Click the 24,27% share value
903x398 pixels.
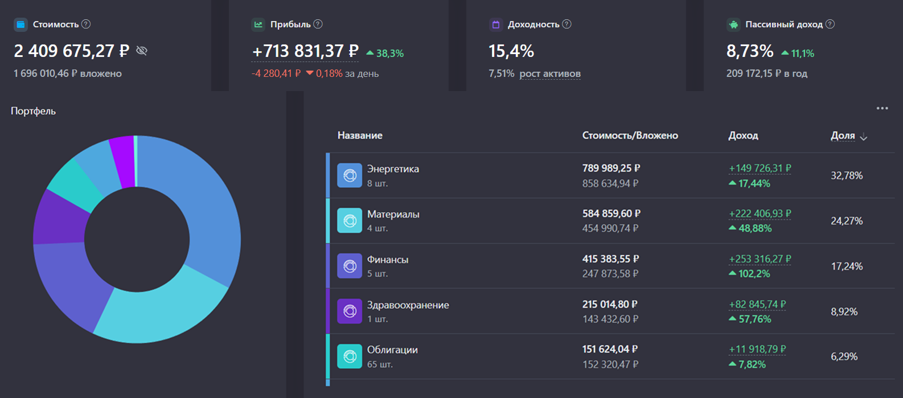(x=847, y=221)
